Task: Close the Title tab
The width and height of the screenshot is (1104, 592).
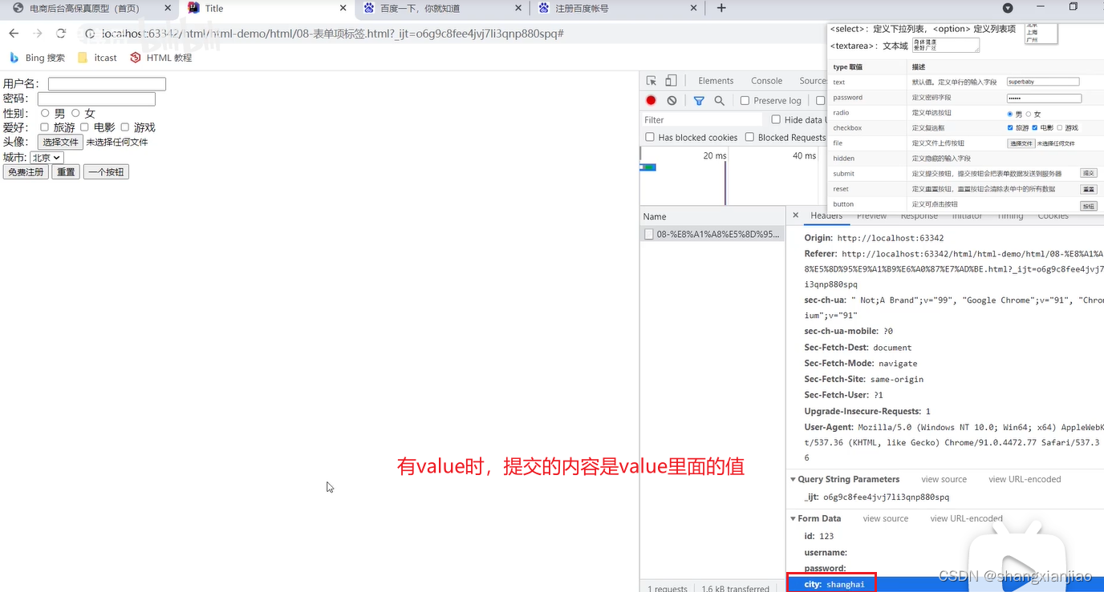Action: tap(343, 8)
